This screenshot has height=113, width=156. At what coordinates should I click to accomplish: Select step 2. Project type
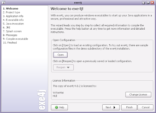[x=12, y=13]
